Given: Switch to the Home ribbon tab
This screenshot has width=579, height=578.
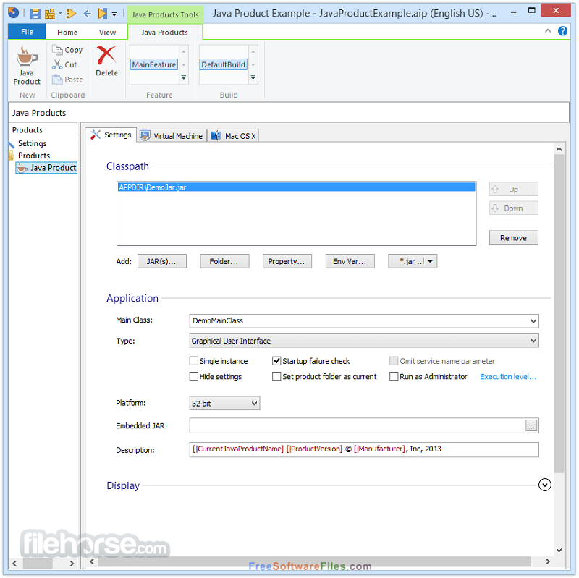Looking at the screenshot, I should [x=67, y=33].
